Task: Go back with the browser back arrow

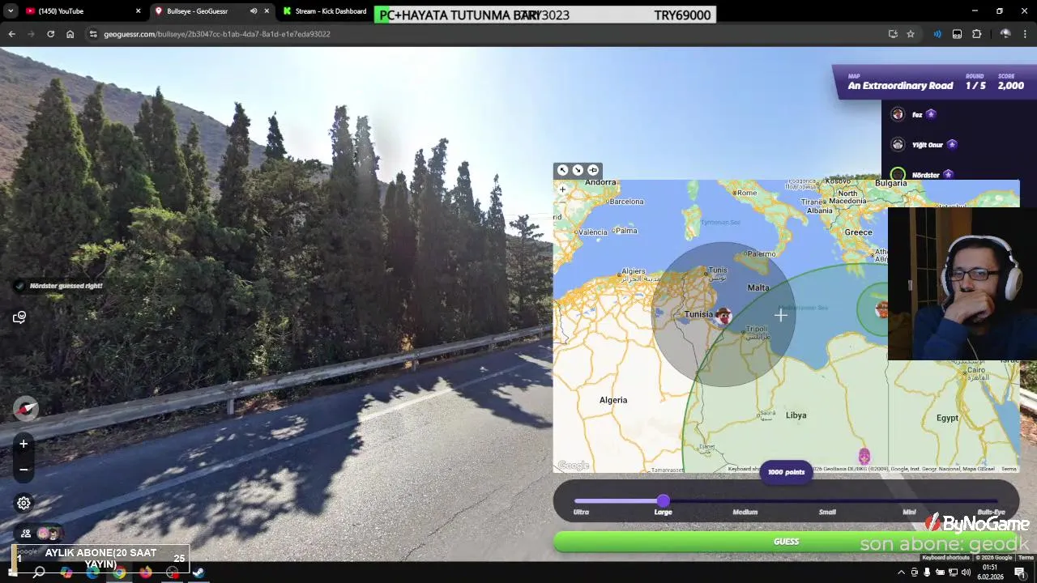Action: 11,34
